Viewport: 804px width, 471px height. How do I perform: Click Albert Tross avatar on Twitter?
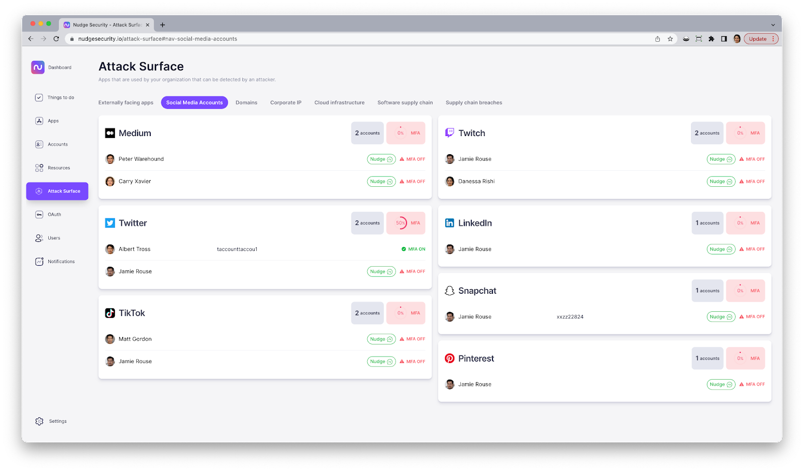pyautogui.click(x=110, y=249)
